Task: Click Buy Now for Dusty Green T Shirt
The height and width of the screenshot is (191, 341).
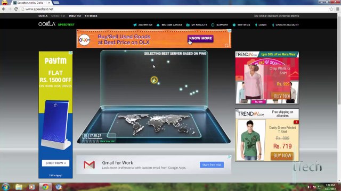Action: pos(282,155)
